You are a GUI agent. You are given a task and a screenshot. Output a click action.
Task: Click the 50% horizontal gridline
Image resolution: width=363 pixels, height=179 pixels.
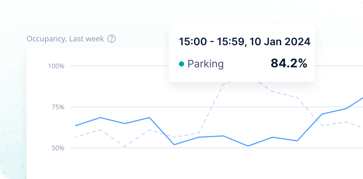[217, 148]
